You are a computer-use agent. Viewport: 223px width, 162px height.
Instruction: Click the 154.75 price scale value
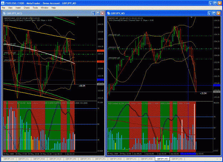coord(101,25)
